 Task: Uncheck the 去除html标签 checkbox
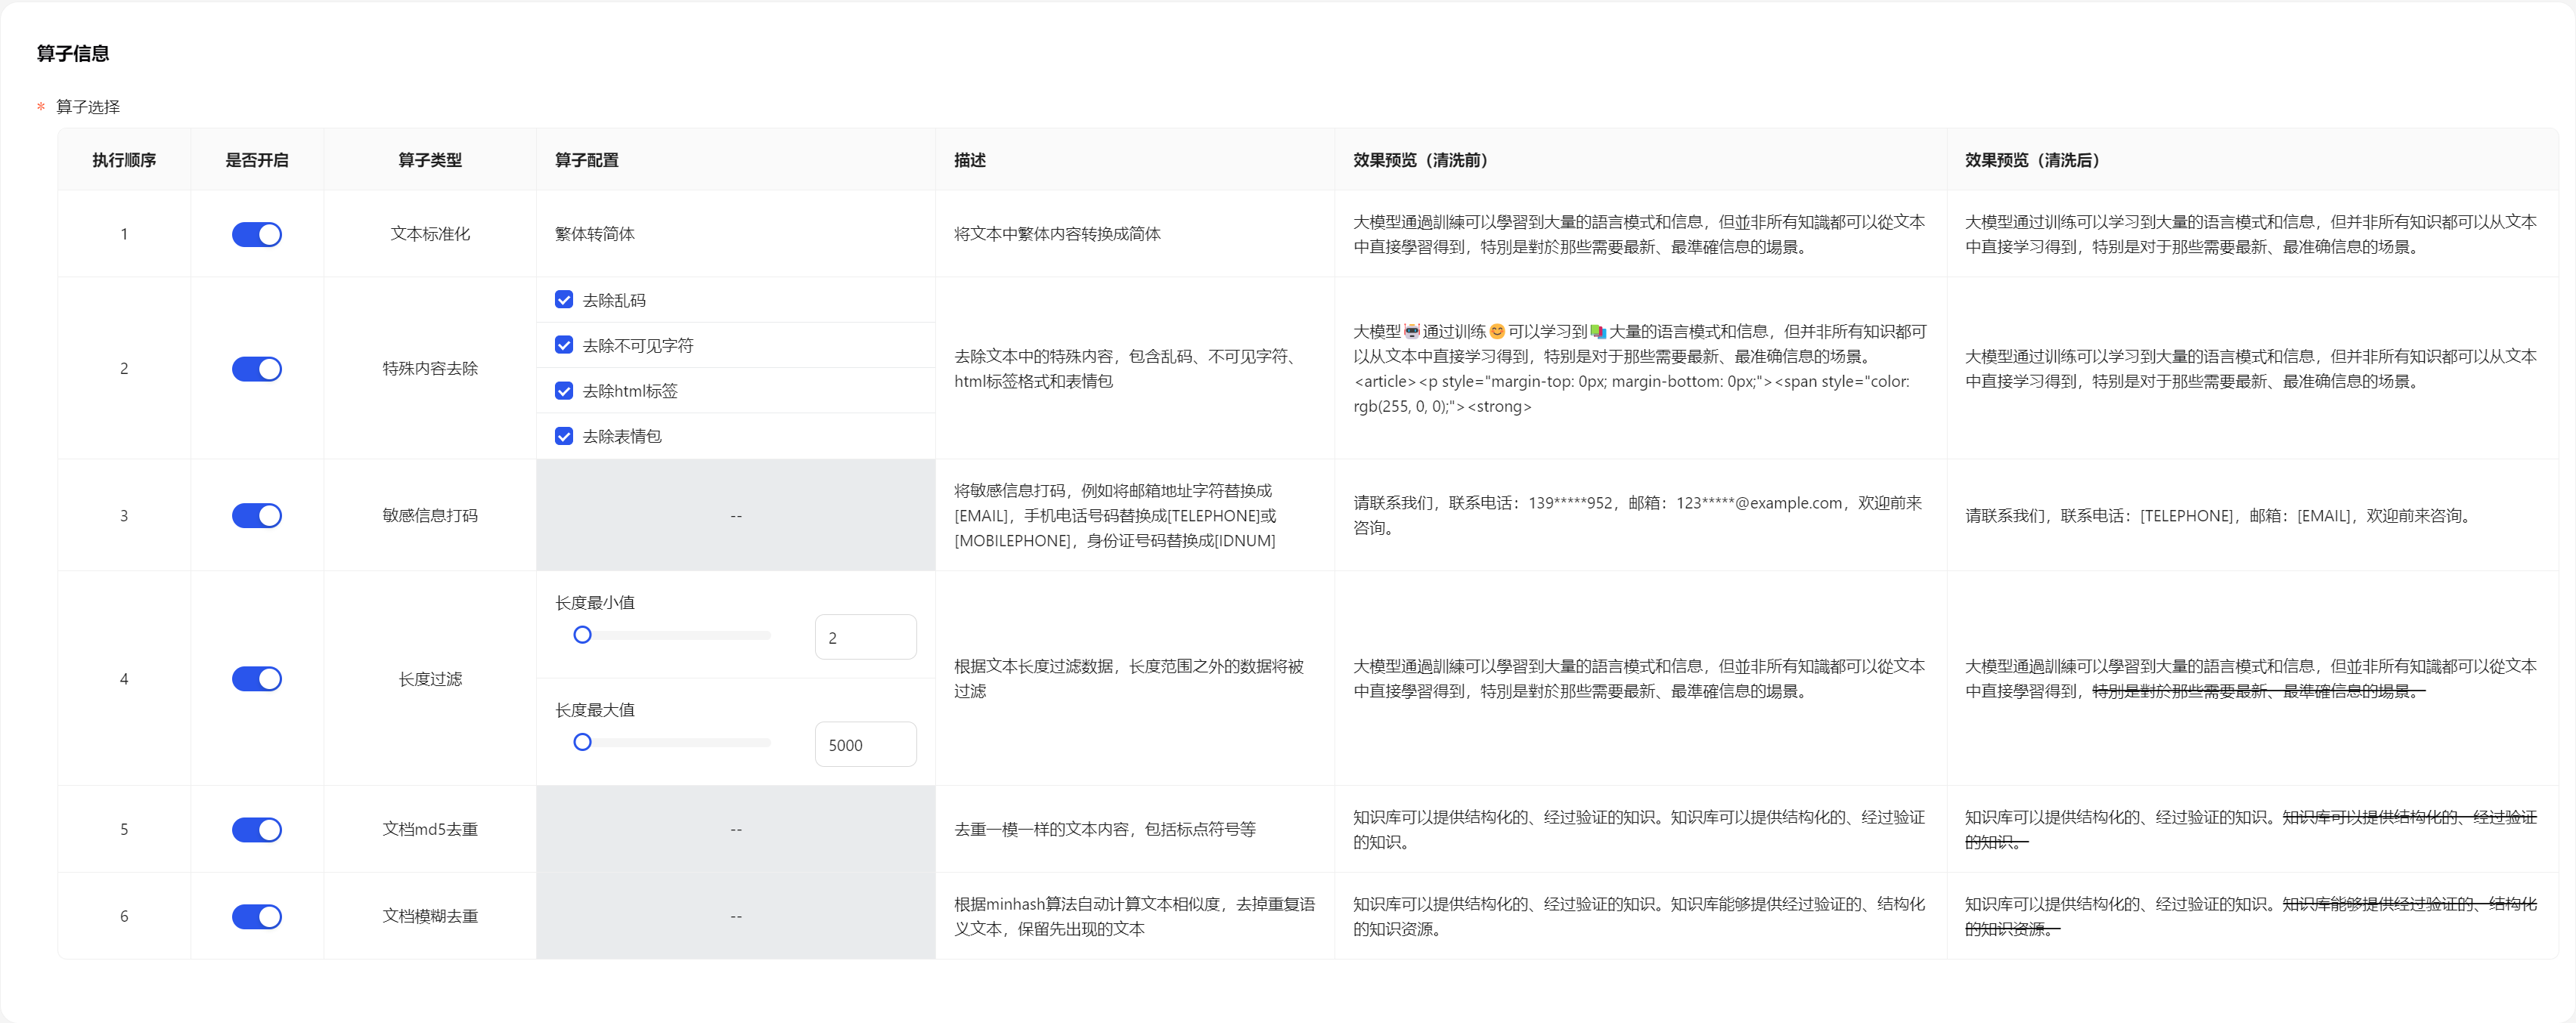(x=564, y=391)
